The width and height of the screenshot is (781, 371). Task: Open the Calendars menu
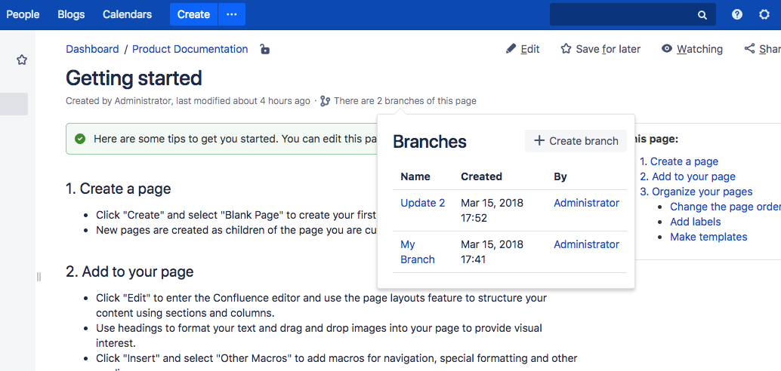pyautogui.click(x=128, y=14)
